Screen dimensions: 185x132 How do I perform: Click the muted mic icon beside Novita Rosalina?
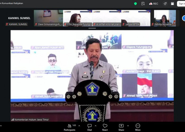[153, 24]
